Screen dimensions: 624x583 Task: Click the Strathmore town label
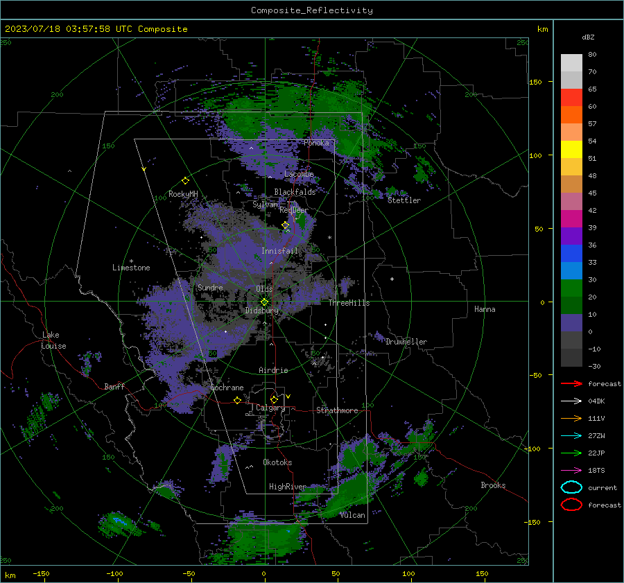337,410
